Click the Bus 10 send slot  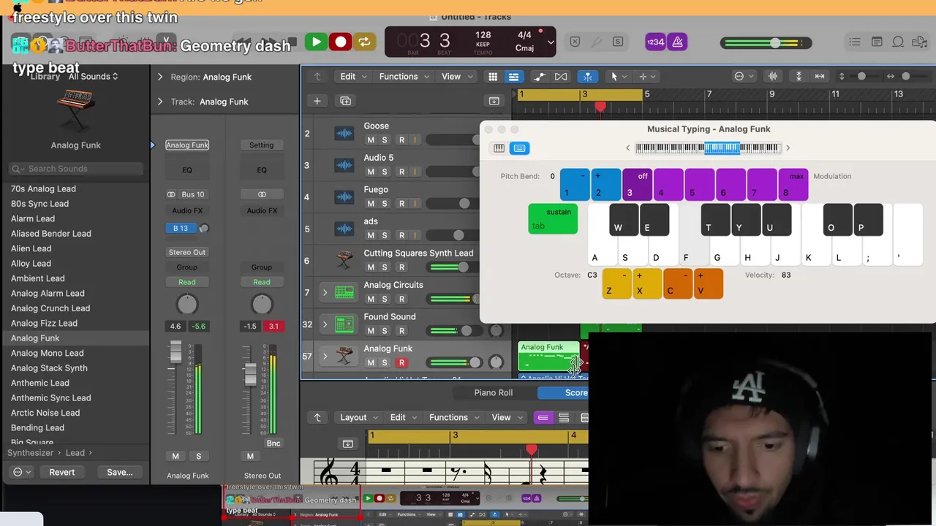point(193,194)
